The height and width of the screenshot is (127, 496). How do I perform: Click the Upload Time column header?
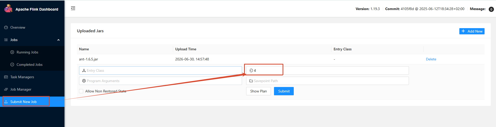186,49
